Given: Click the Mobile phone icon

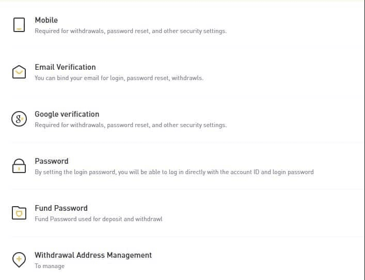Looking at the screenshot, I should pos(19,25).
